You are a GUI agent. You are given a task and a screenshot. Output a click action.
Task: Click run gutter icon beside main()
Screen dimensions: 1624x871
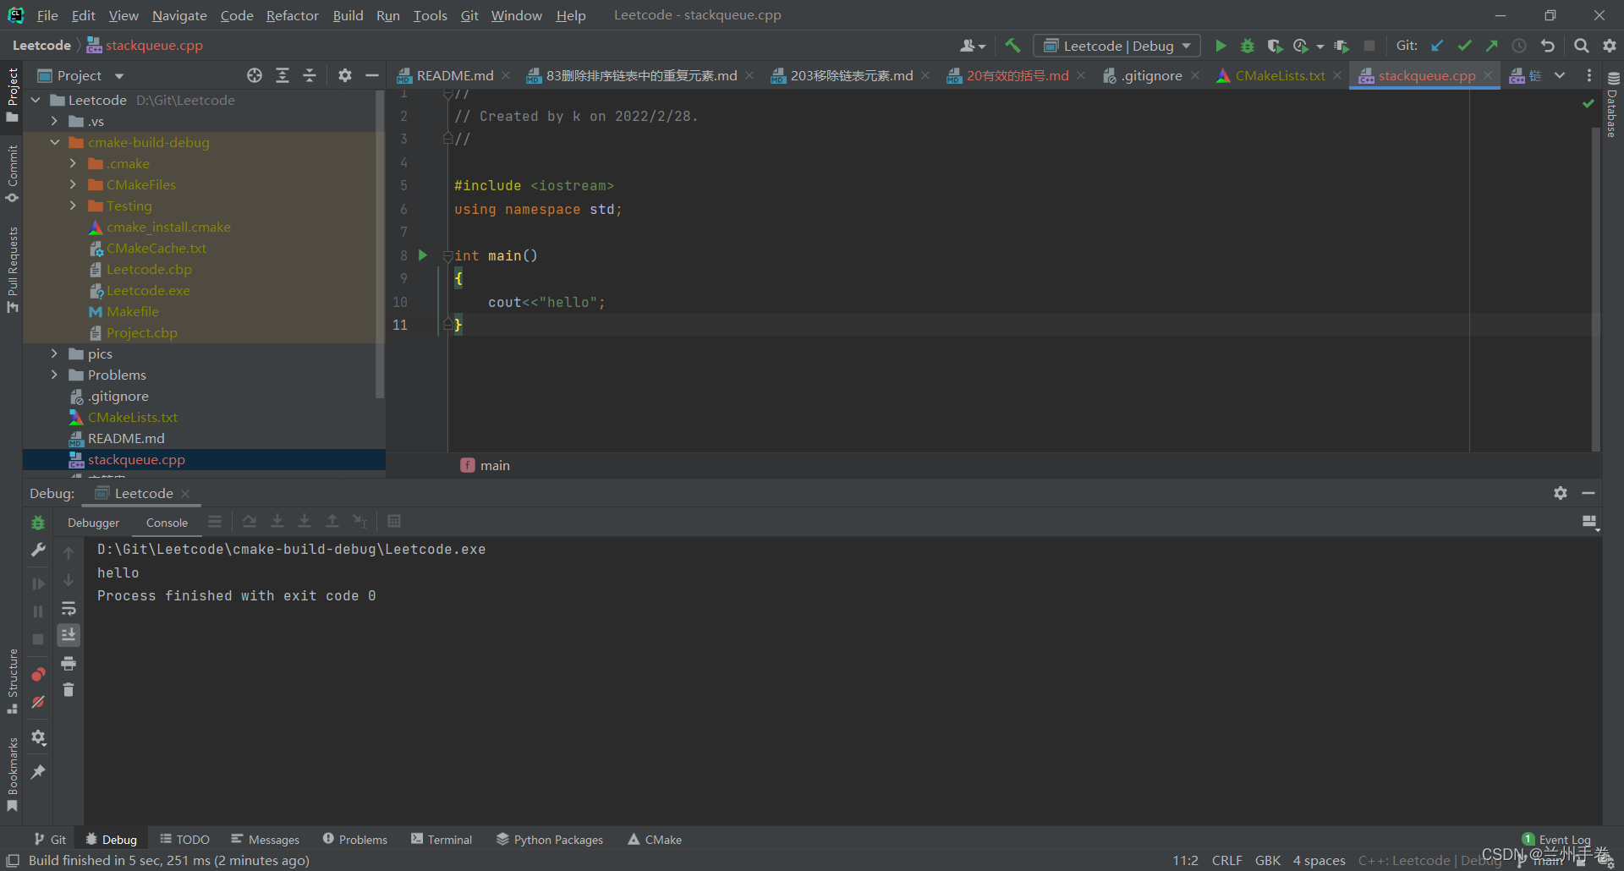point(423,255)
